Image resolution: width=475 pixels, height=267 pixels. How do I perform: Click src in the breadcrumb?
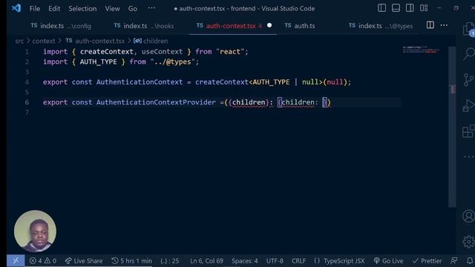(x=19, y=41)
